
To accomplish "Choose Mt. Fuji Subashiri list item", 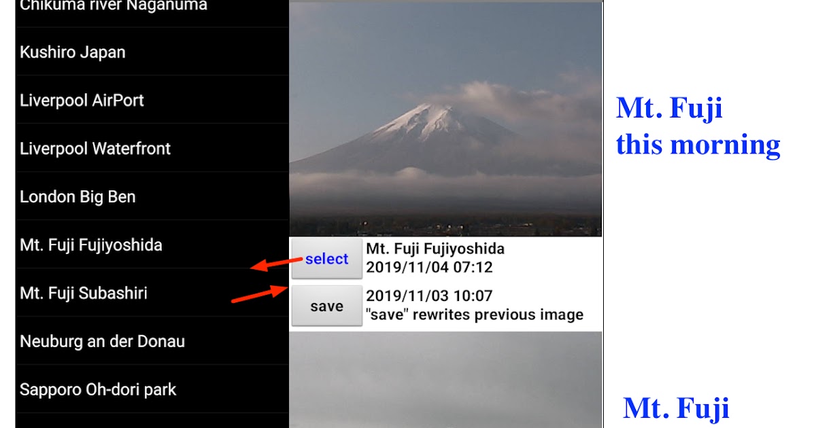I will 152,293.
